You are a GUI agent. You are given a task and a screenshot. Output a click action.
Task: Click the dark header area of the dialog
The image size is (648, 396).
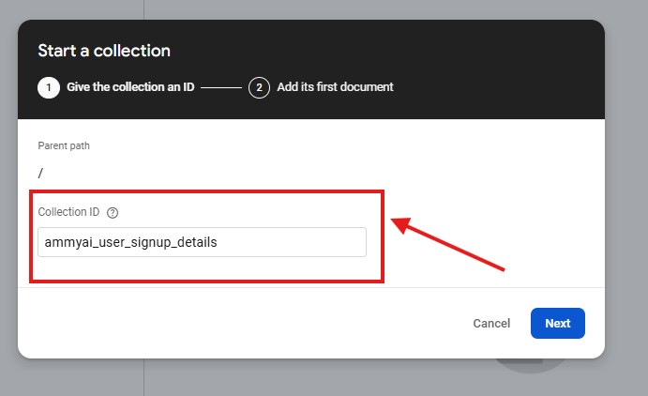[x=469, y=56]
